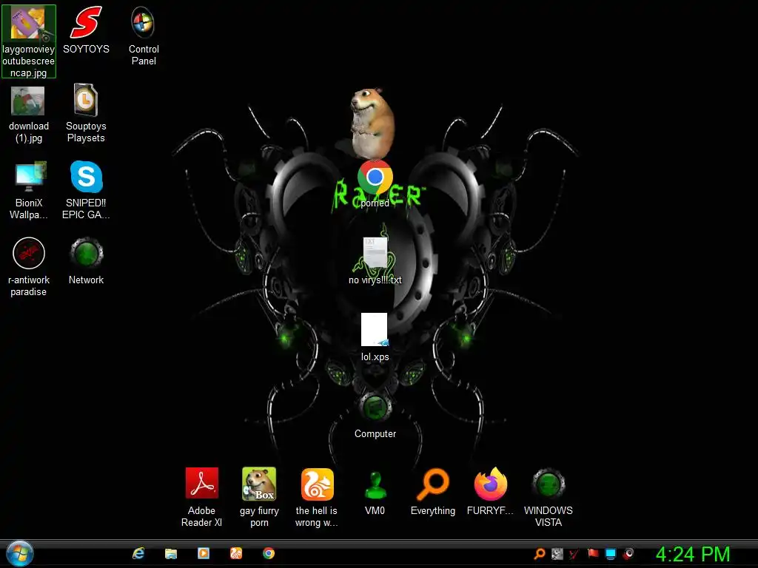Open File Explorer from the taskbar

coord(171,553)
